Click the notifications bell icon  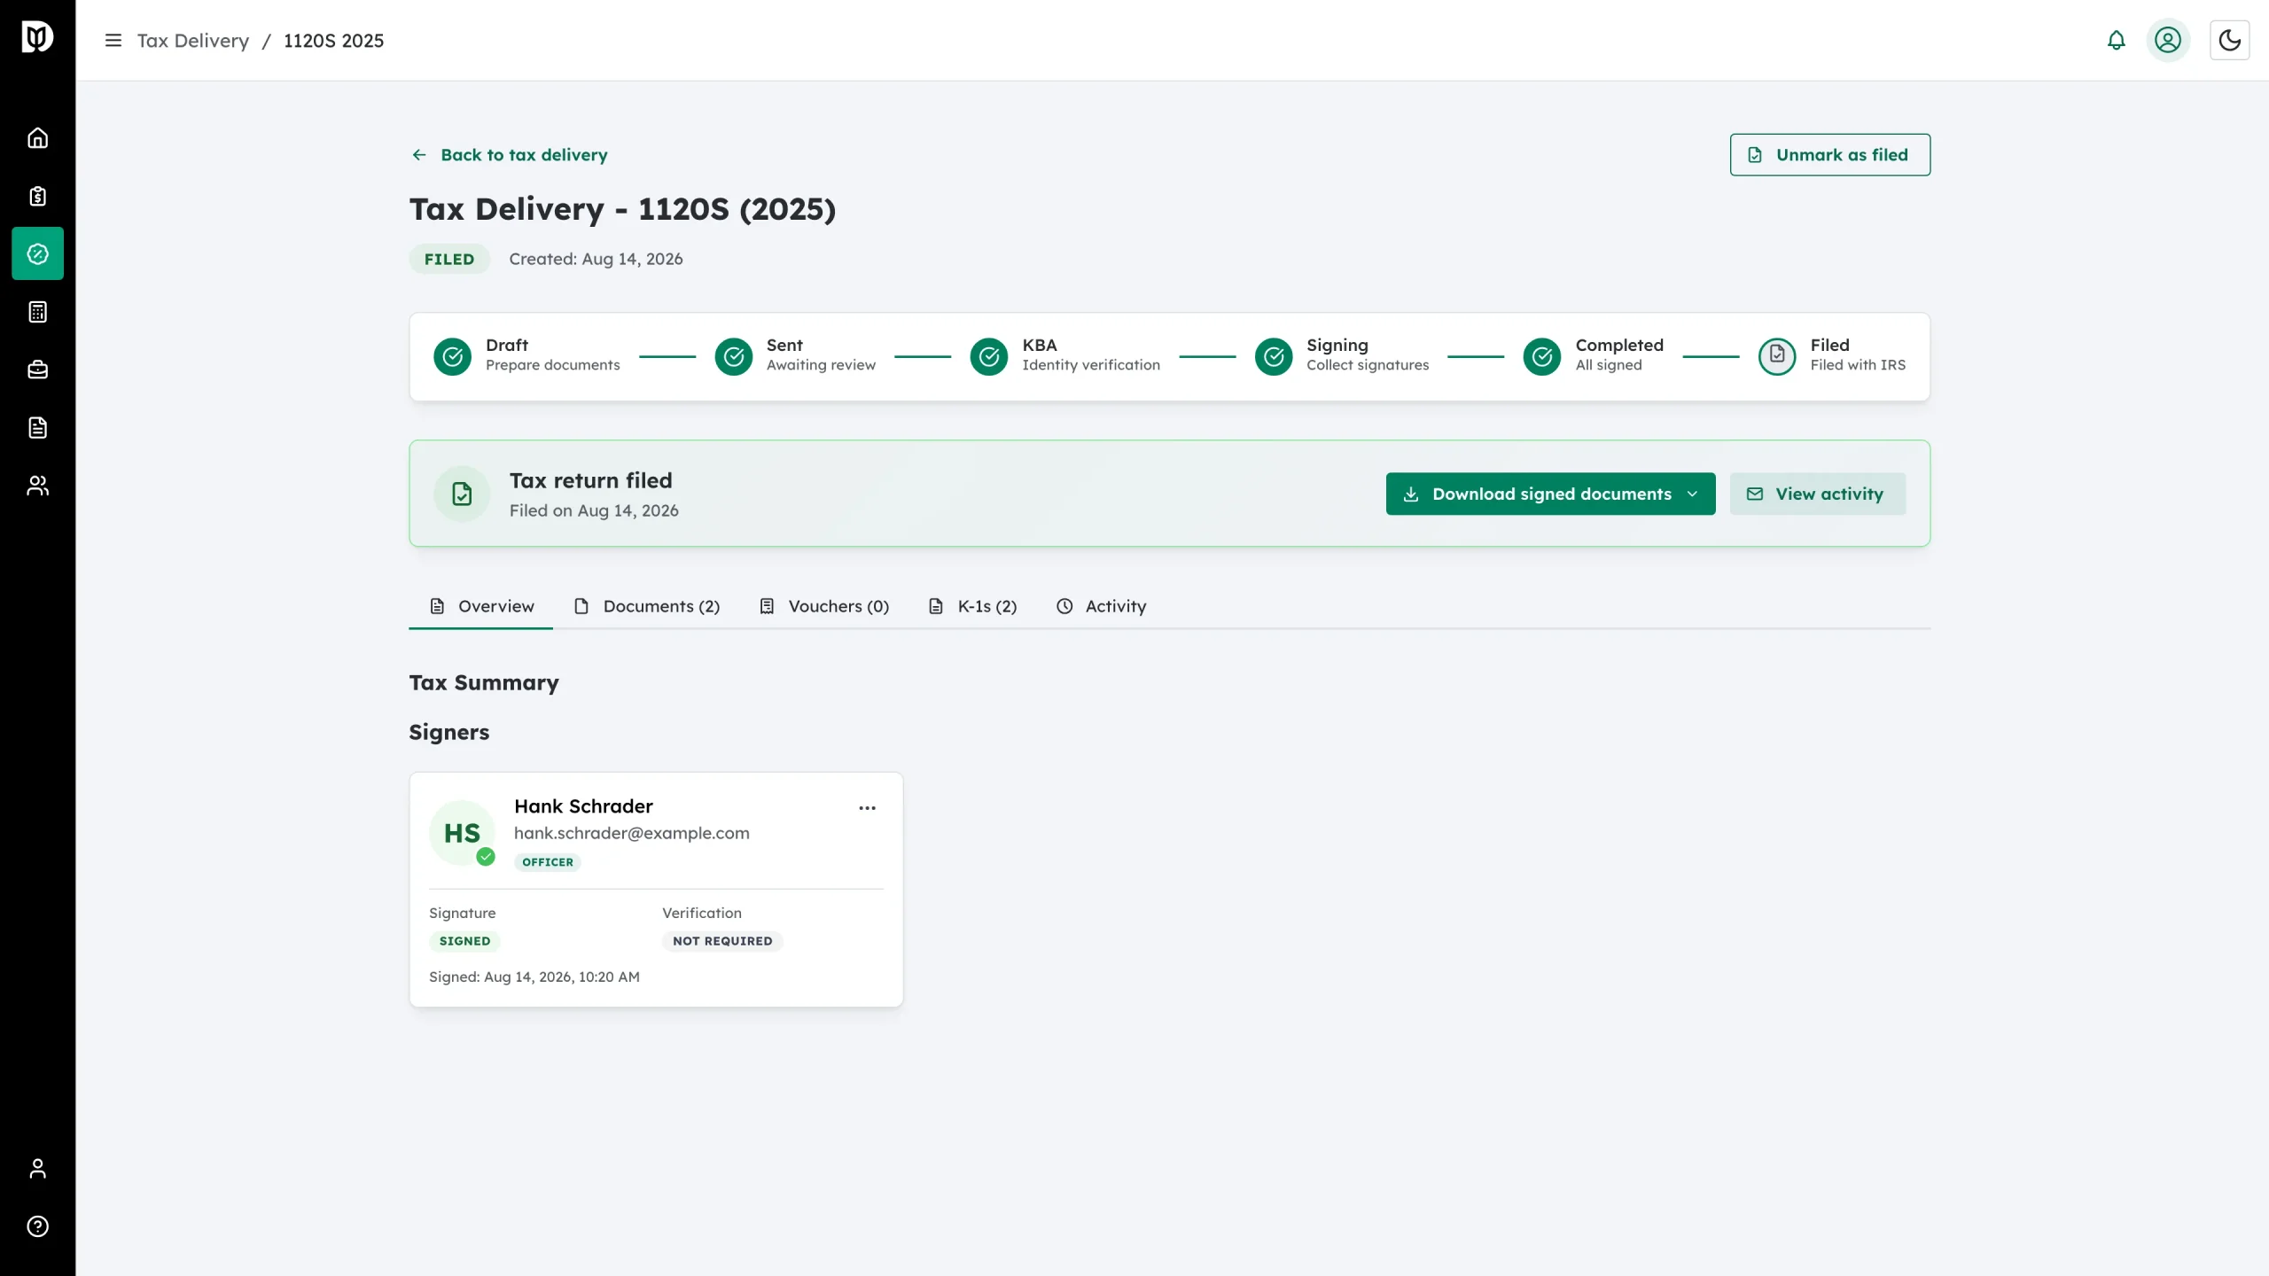click(2116, 41)
